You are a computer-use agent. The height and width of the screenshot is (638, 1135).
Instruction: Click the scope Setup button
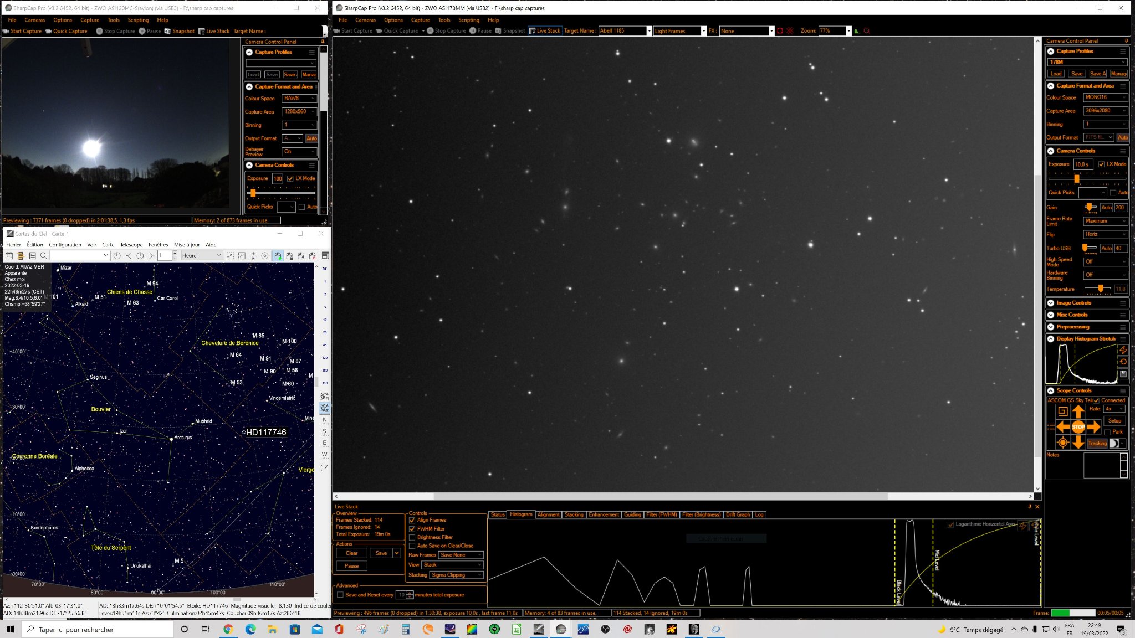point(1114,420)
